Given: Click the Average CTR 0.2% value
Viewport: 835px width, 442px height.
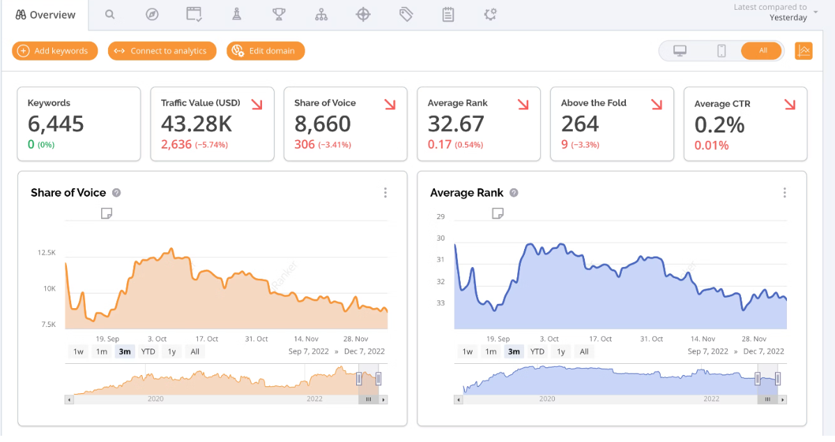Looking at the screenshot, I should 719,125.
